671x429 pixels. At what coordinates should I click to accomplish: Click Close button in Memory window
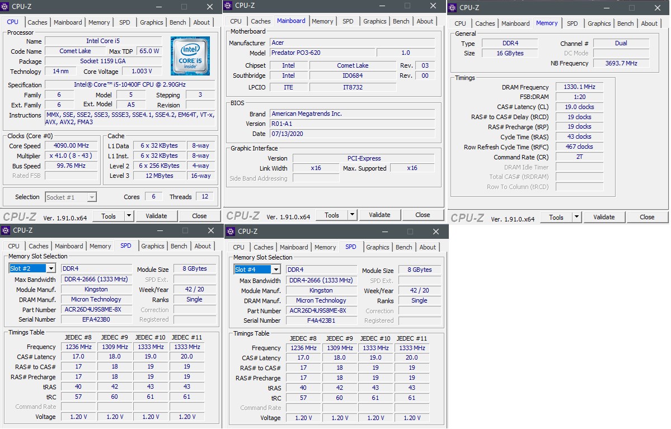(x=646, y=217)
